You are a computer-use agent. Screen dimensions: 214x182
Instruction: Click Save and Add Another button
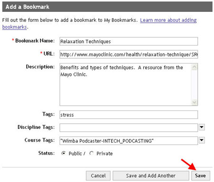tap(151, 176)
